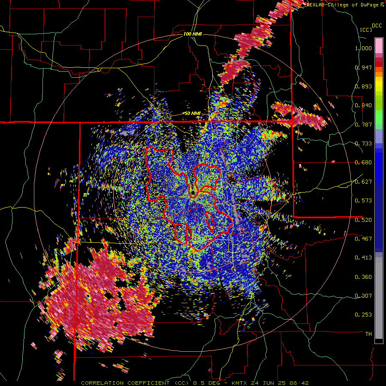
Task: Click the [CC] scale header
Action: click(366, 30)
